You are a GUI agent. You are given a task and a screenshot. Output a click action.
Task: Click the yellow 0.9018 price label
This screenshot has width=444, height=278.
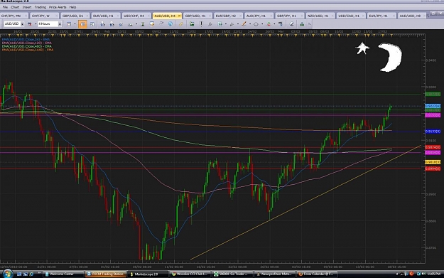[433, 162]
